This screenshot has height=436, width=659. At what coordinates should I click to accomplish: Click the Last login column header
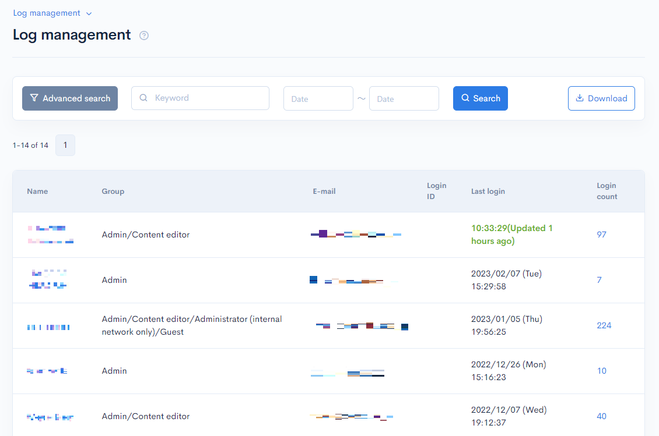488,191
